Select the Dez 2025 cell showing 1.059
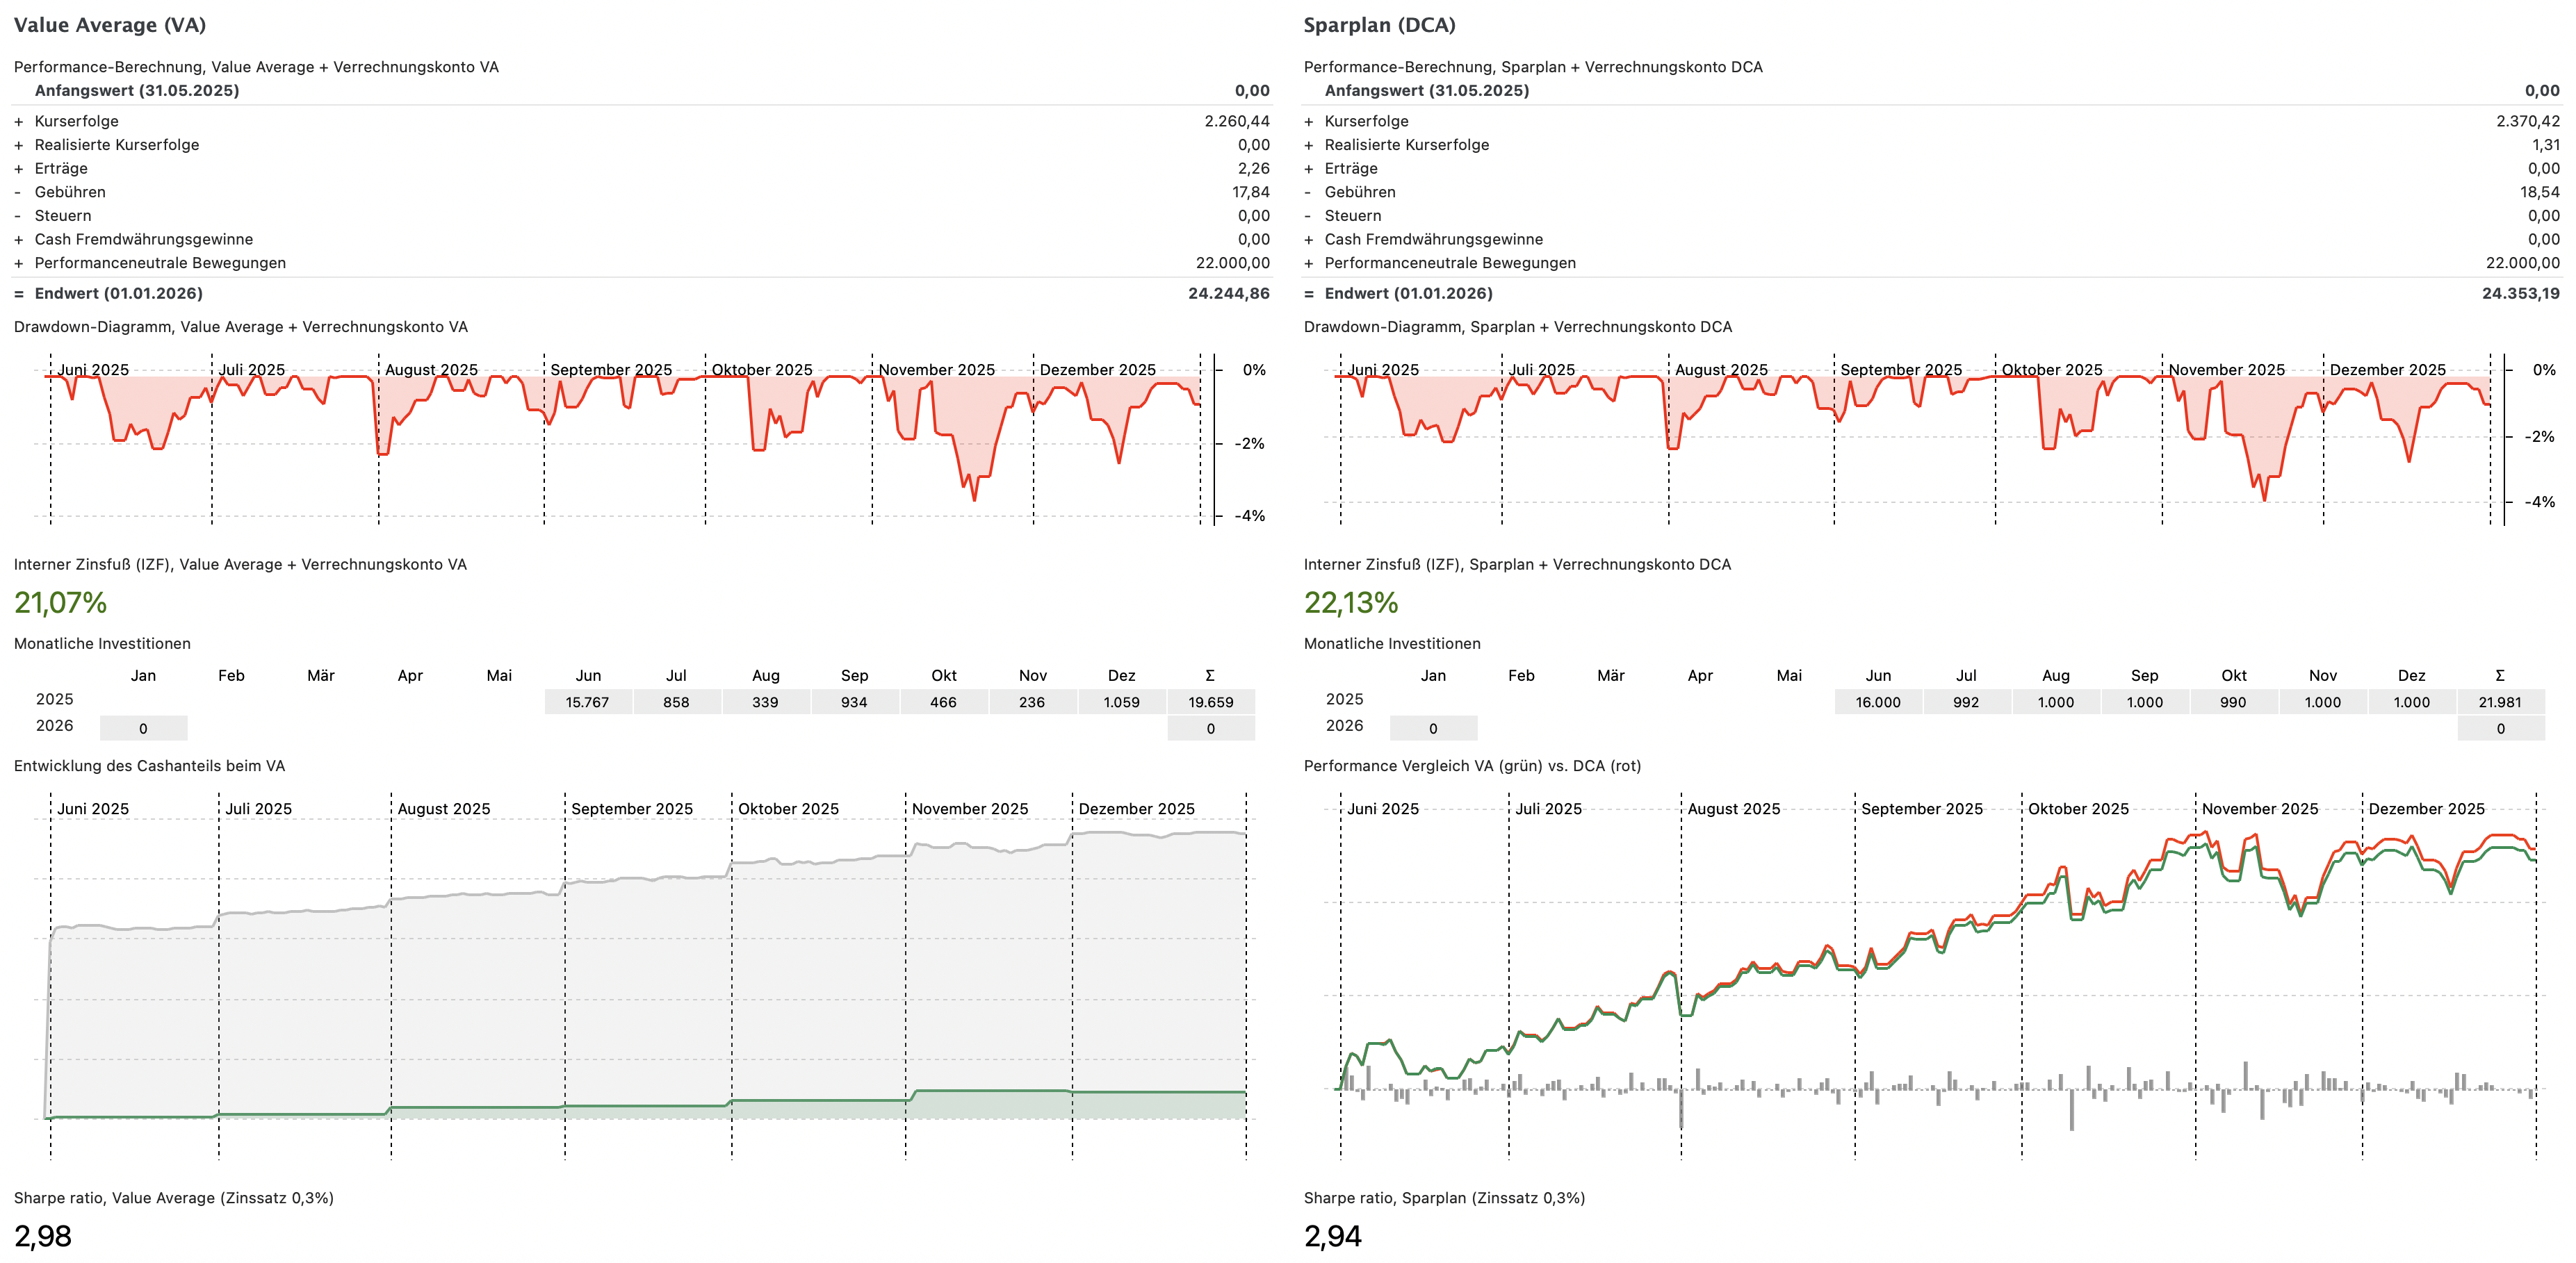This screenshot has height=1263, width=2576. click(1121, 702)
